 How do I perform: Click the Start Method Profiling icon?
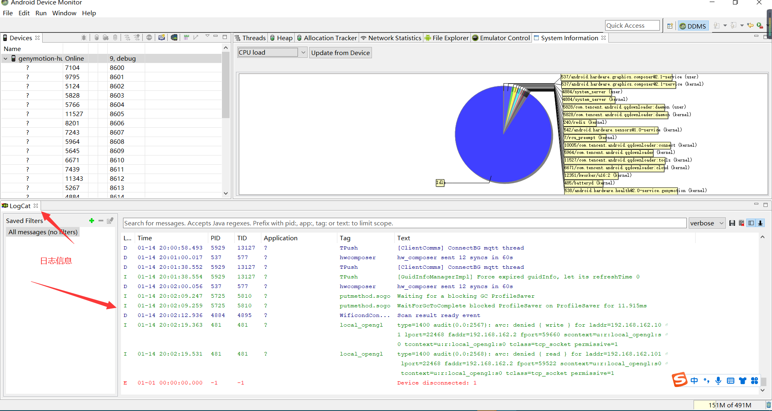point(137,37)
